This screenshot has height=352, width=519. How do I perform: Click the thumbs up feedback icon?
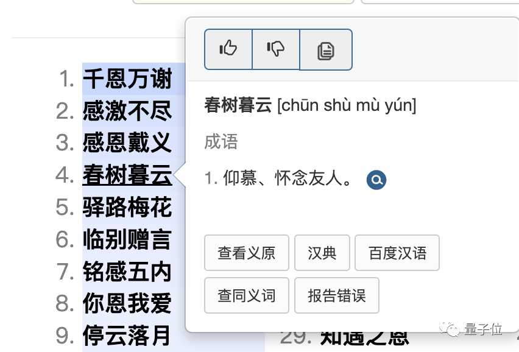228,49
